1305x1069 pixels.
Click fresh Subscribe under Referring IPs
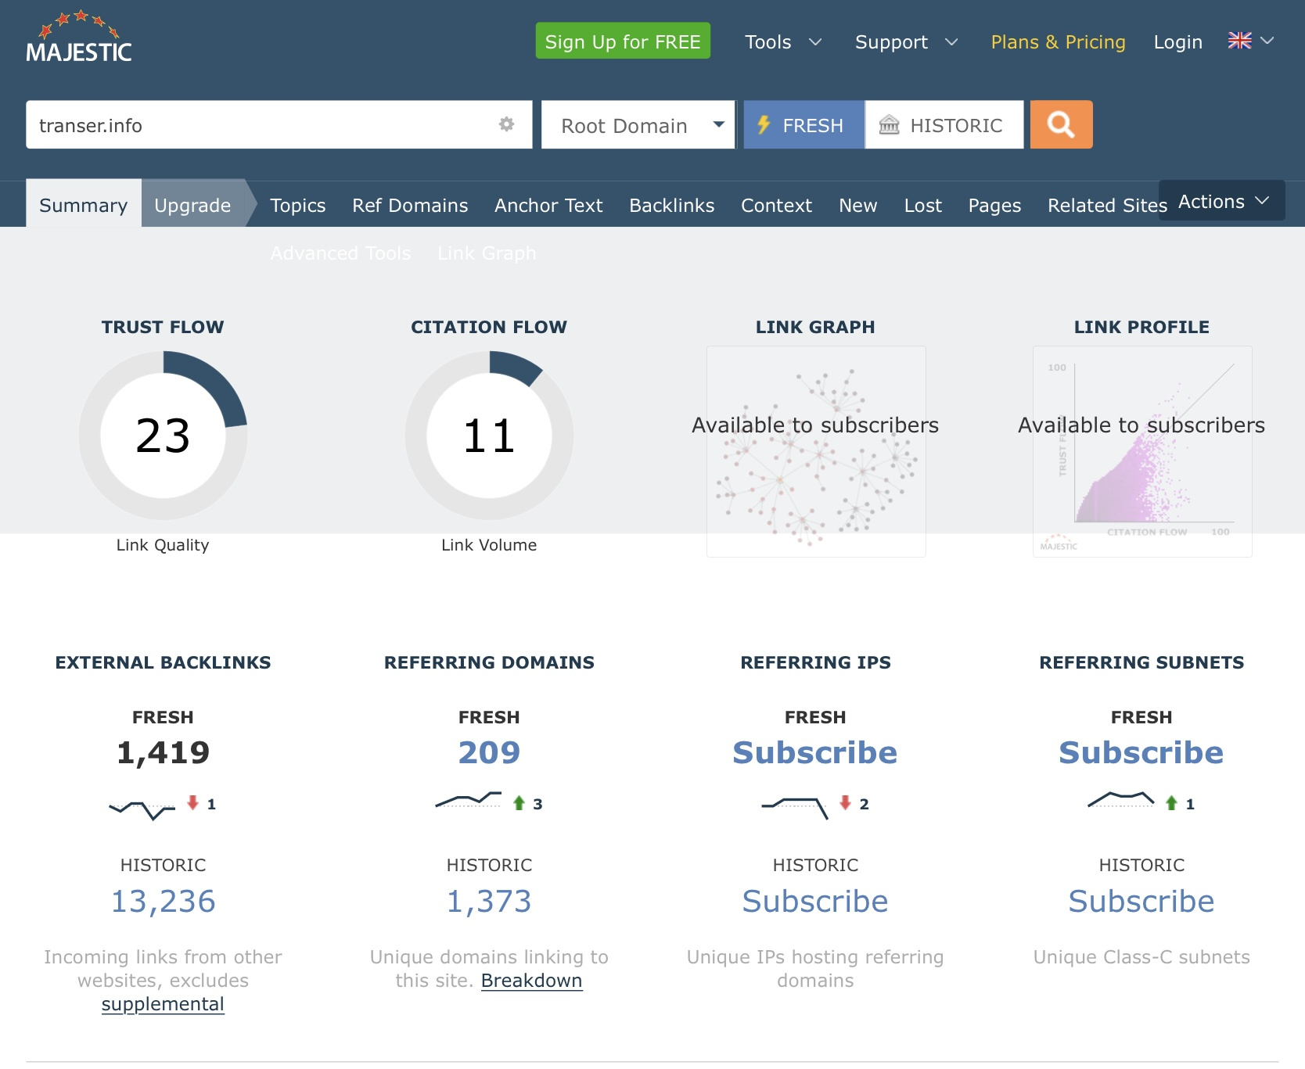pos(815,752)
